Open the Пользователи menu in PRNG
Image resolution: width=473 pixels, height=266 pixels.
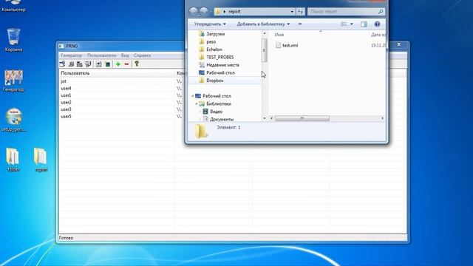click(x=101, y=55)
